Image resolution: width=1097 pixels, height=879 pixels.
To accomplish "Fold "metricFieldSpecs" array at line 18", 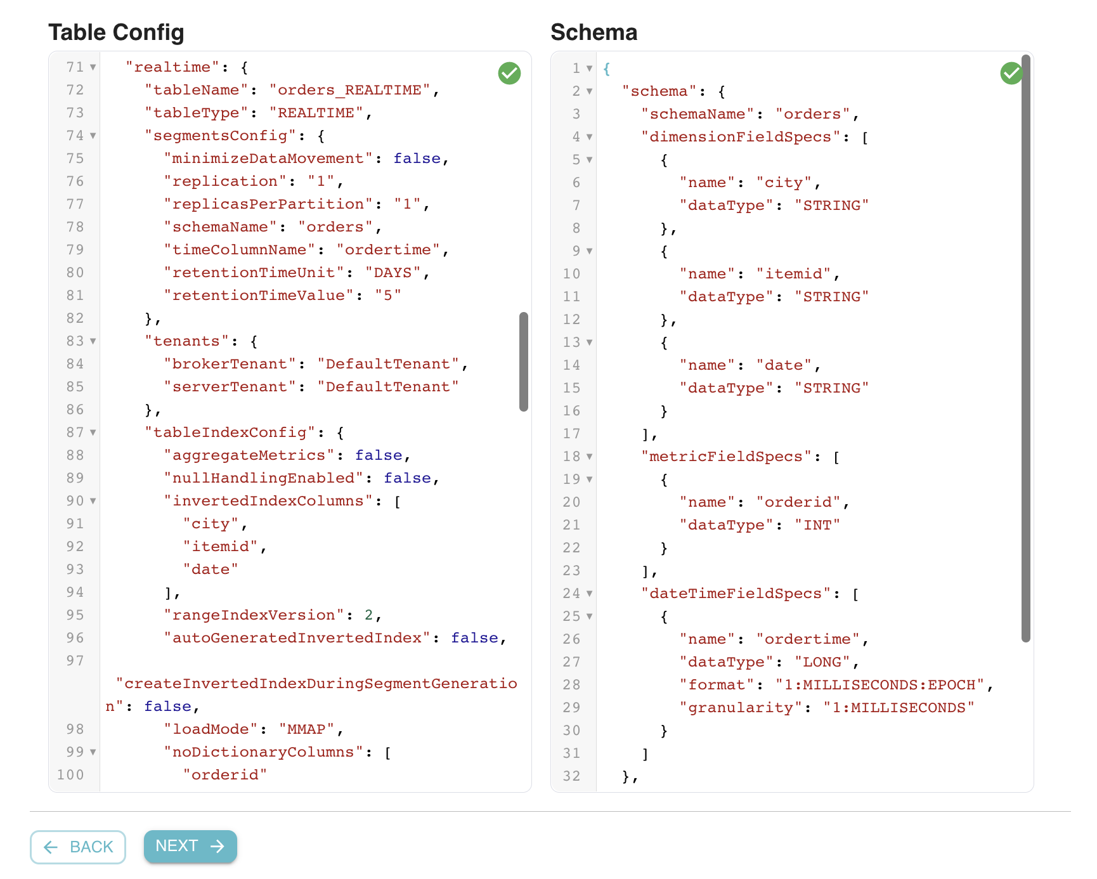I will tap(590, 457).
